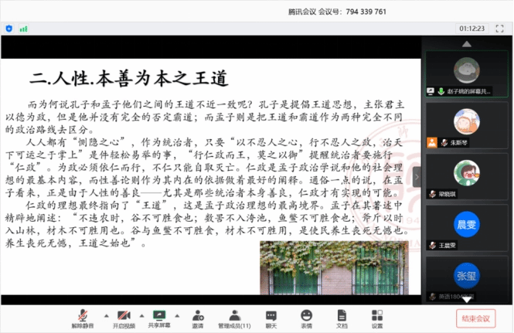Click the green security shield icon
The image size is (514, 333).
[x=9, y=29]
